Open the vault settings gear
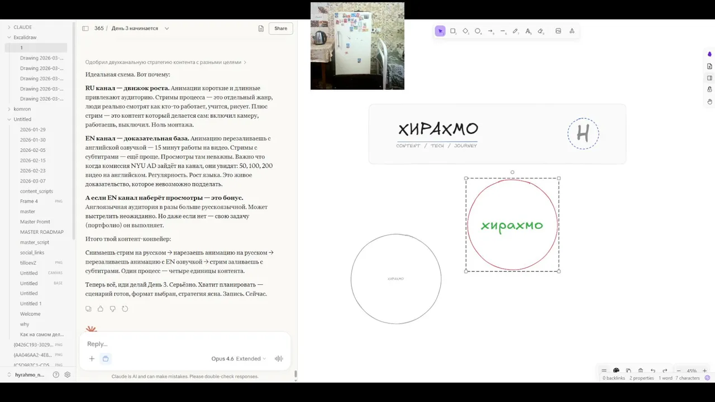The height and width of the screenshot is (402, 715). tap(68, 375)
